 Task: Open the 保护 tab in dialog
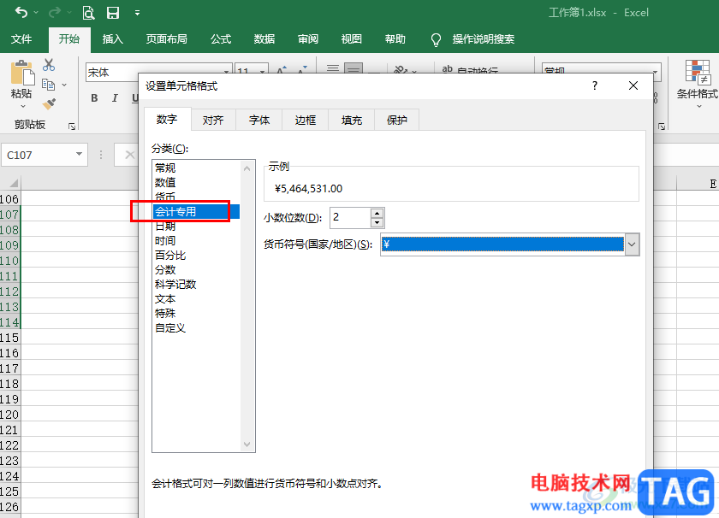point(397,120)
